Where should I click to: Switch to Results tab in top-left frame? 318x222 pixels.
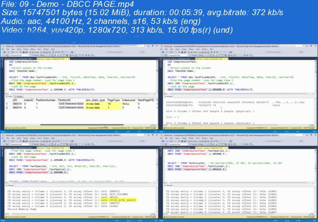[9, 96]
